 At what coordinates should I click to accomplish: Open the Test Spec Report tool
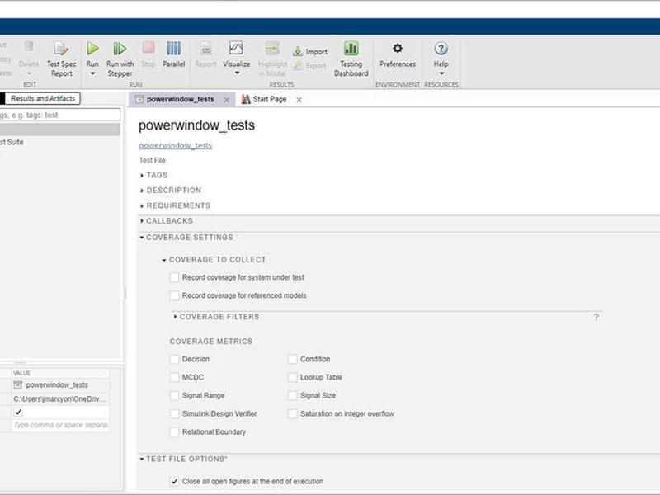[x=61, y=59]
